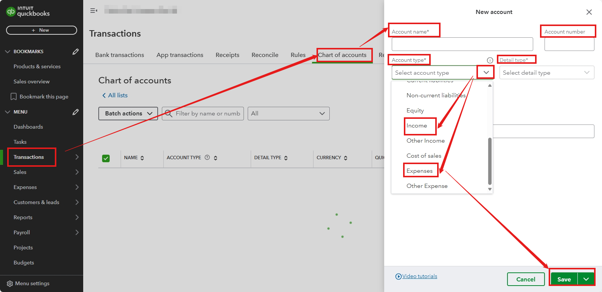Image resolution: width=602 pixels, height=292 pixels.
Task: Close the New account panel
Action: [x=589, y=12]
